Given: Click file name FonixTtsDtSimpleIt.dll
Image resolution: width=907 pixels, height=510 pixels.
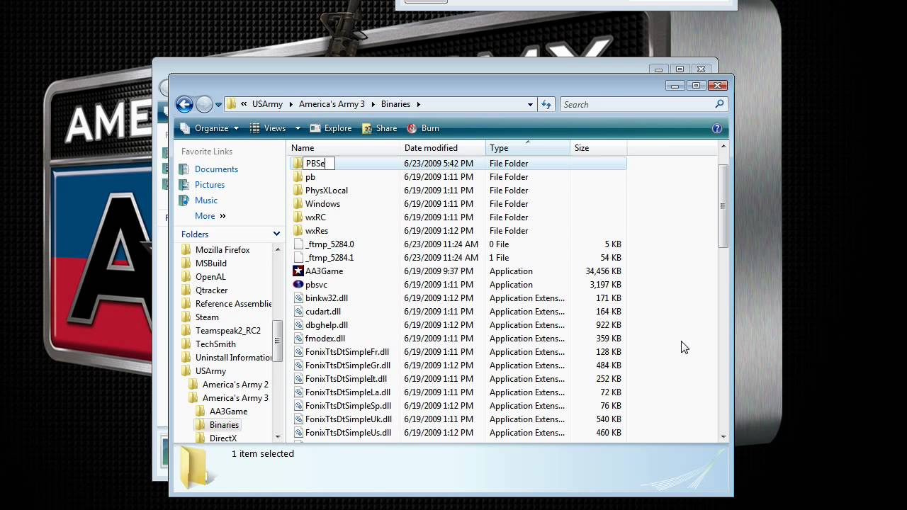Looking at the screenshot, I should (x=346, y=379).
